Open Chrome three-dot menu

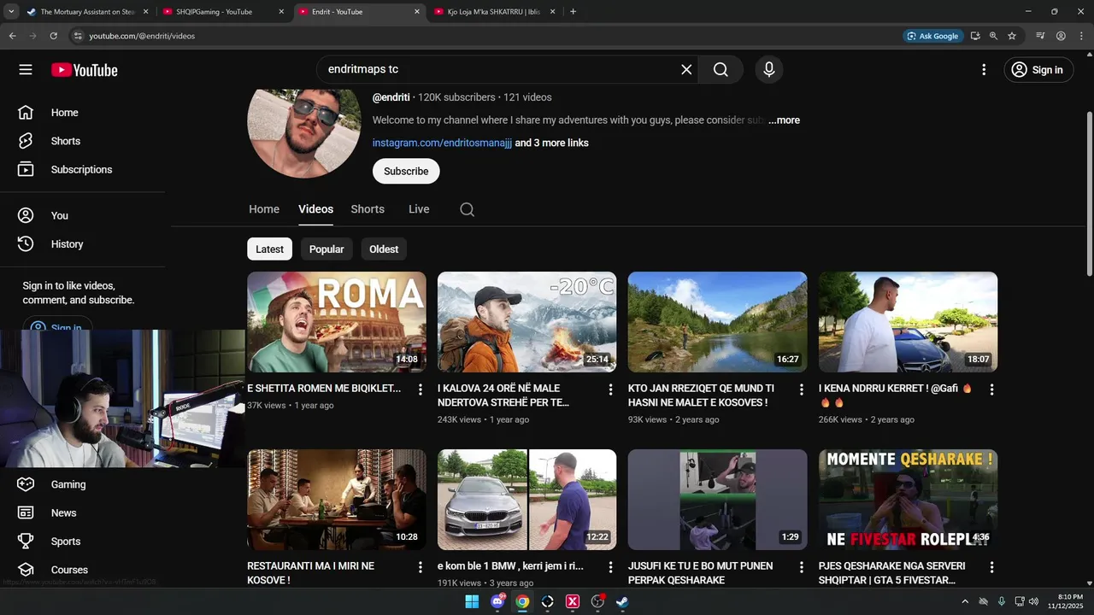[1081, 36]
